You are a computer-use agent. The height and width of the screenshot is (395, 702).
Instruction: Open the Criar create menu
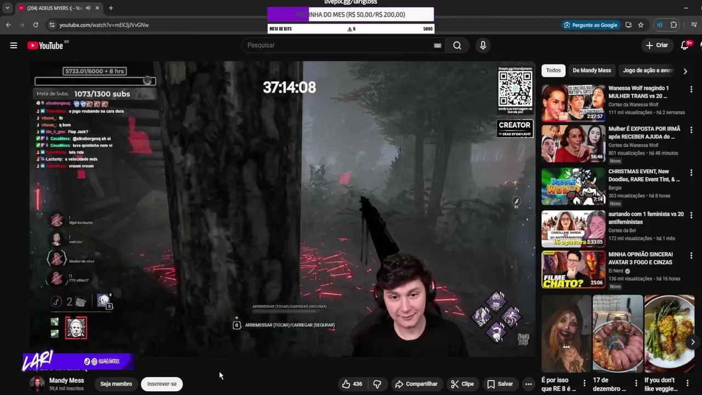pyautogui.click(x=656, y=46)
